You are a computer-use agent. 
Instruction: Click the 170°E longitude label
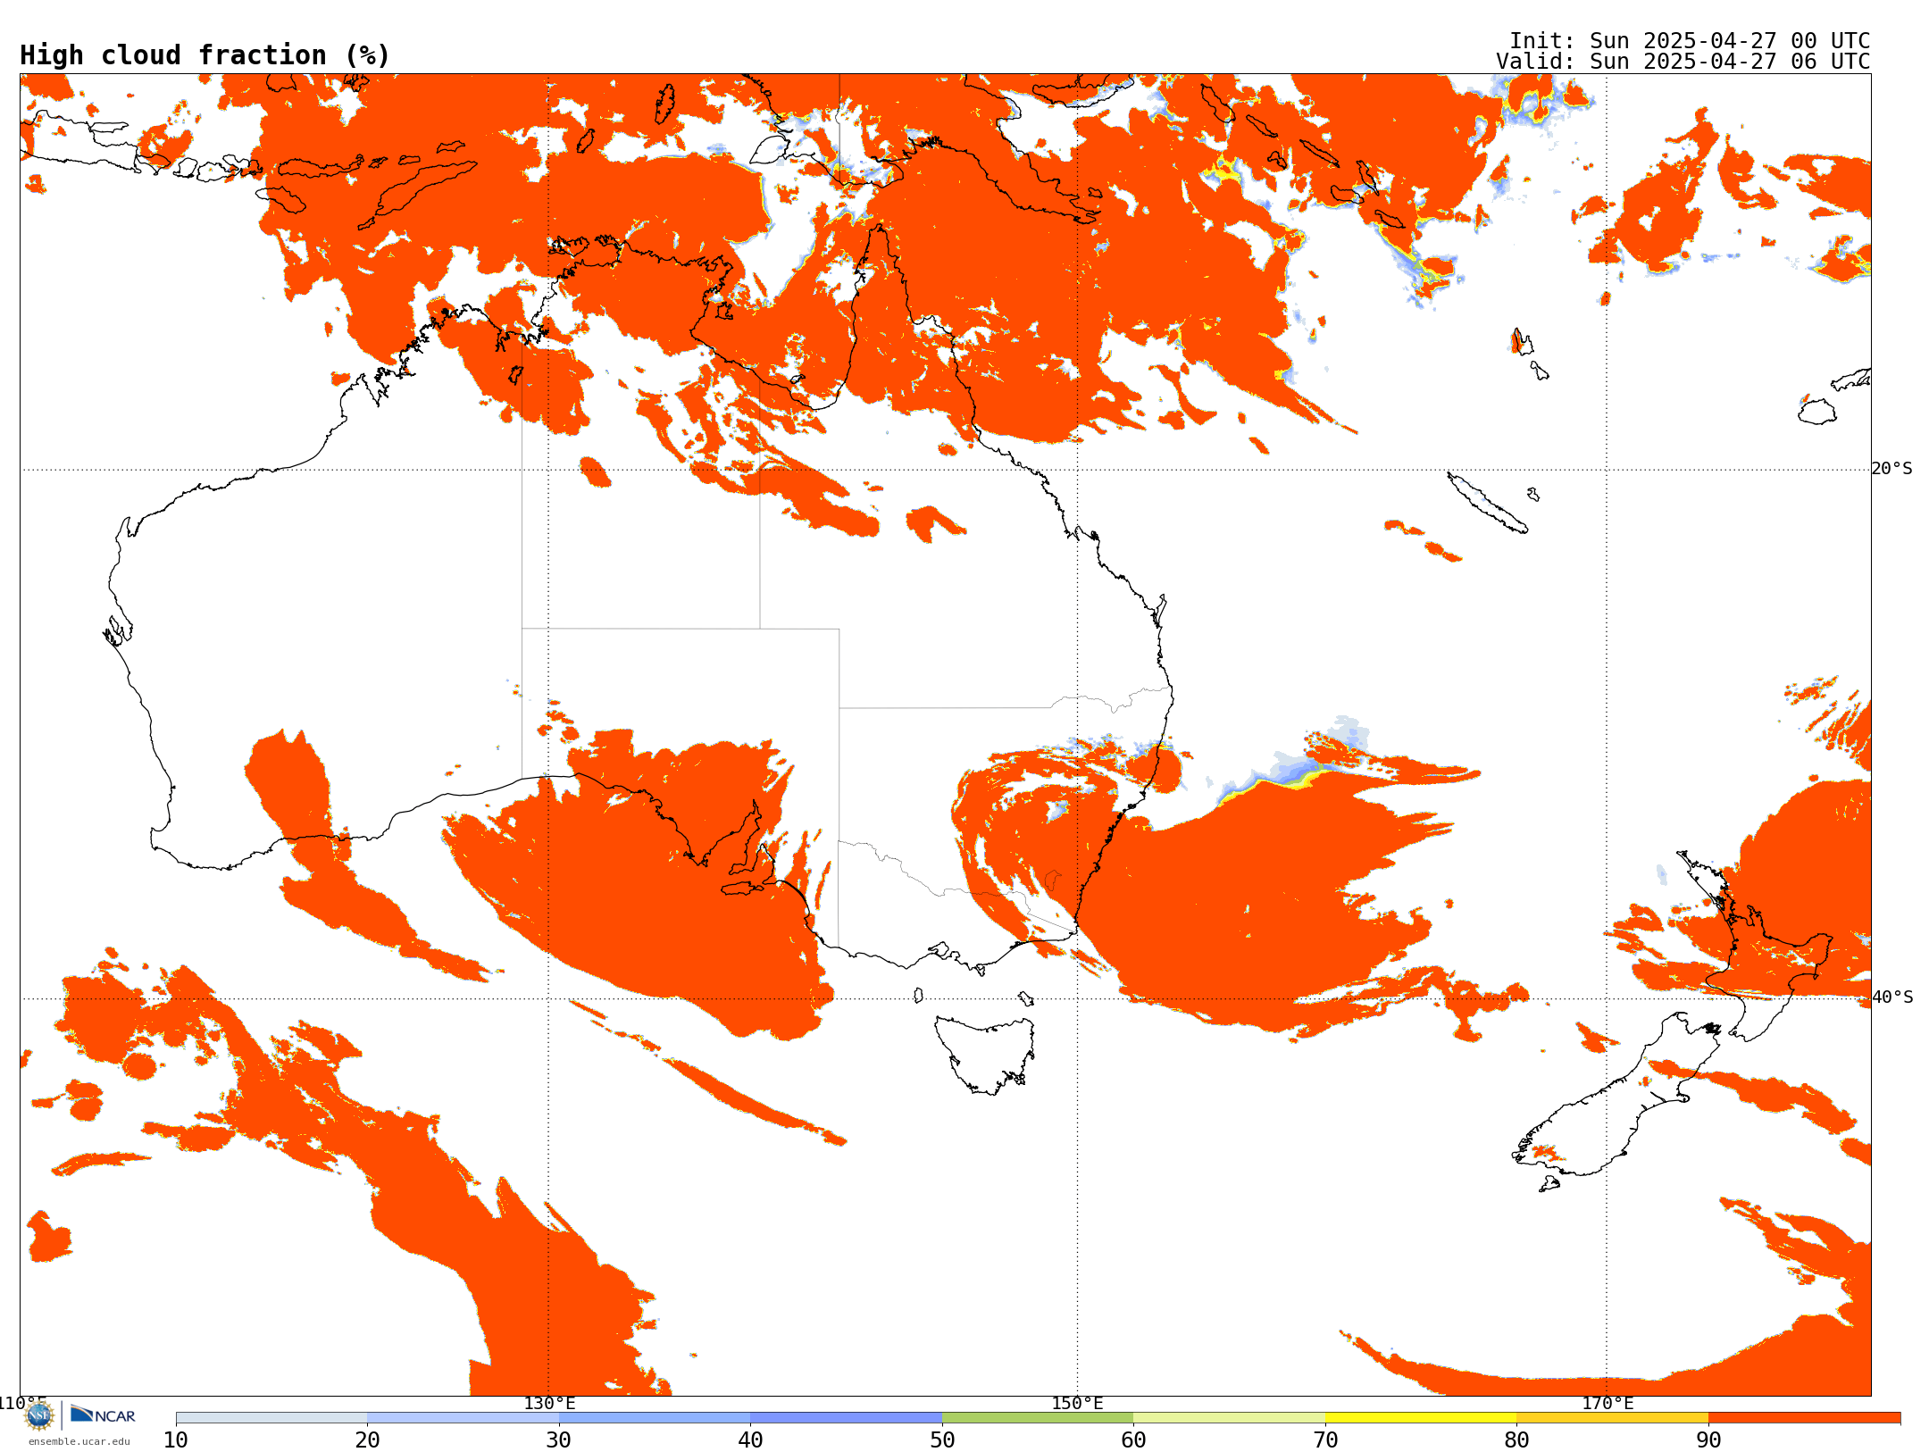click(x=1607, y=1403)
